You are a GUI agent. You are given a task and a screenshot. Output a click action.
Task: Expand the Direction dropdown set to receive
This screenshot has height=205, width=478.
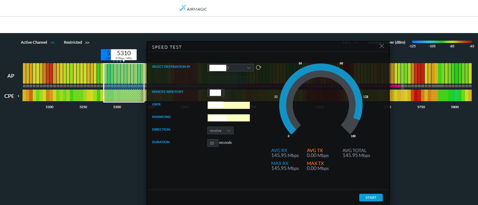(x=220, y=131)
